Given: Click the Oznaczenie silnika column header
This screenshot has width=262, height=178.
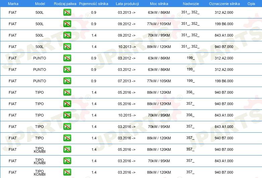Looking at the screenshot, I should coord(224,4).
